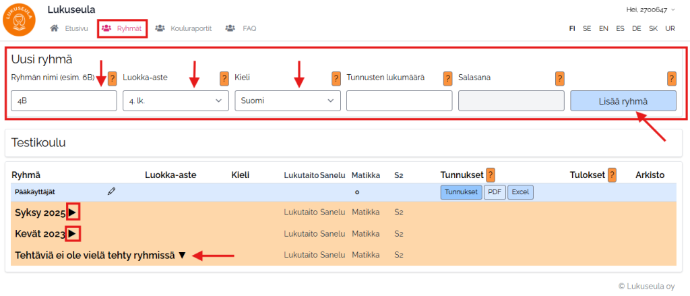The image size is (690, 296).
Task: Click the Tunnusten lukumäärä input field
Action: pos(399,101)
